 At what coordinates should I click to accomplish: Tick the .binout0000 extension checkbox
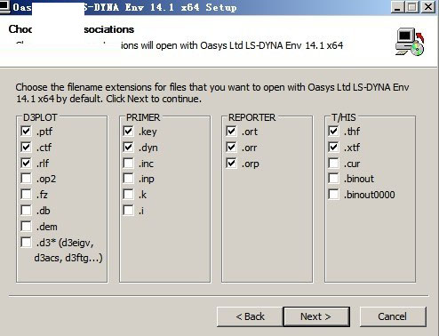[x=333, y=195]
